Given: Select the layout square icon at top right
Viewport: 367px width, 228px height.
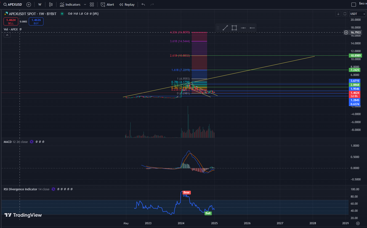Looking at the screenshot, I should [354, 5].
